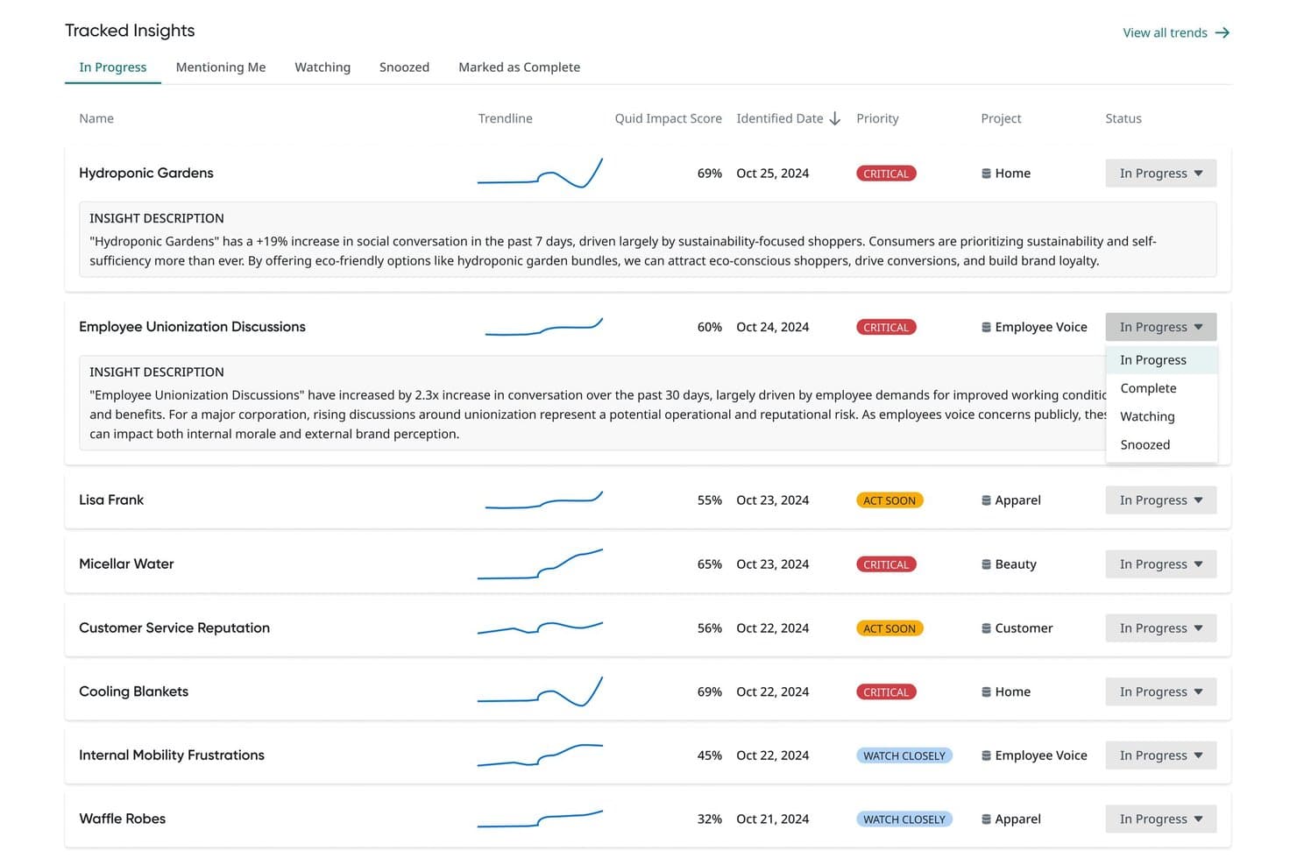Switch to the Watching tab
The width and height of the screenshot is (1297, 865).
pos(322,67)
